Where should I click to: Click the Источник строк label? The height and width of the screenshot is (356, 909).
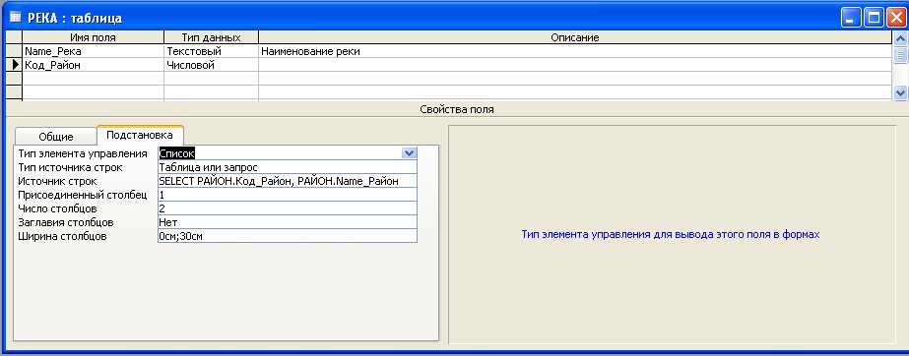point(57,181)
